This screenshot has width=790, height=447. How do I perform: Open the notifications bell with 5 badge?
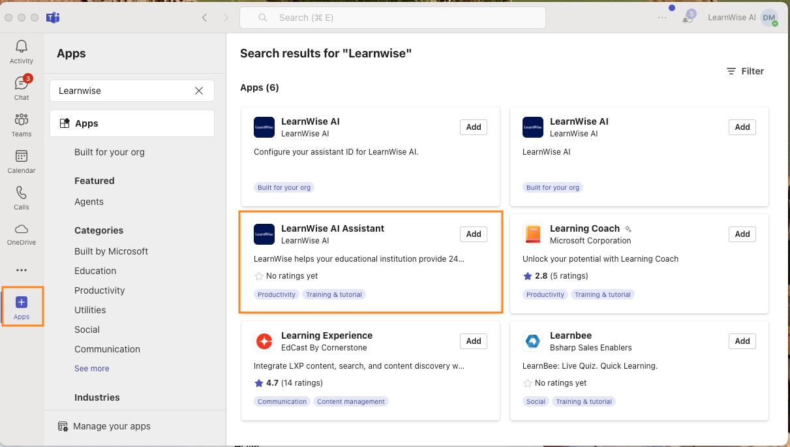point(688,18)
